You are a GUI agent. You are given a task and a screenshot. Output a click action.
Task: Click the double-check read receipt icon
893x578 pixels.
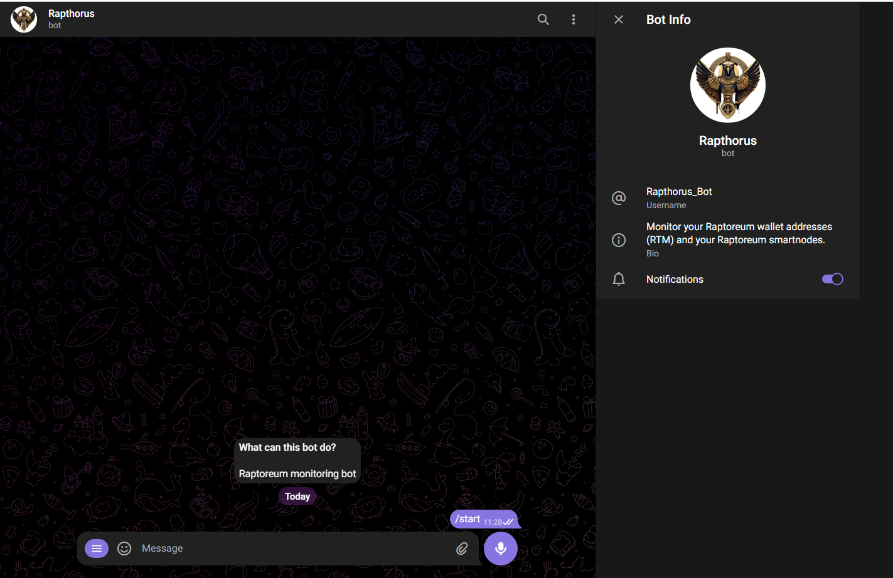[x=508, y=522]
